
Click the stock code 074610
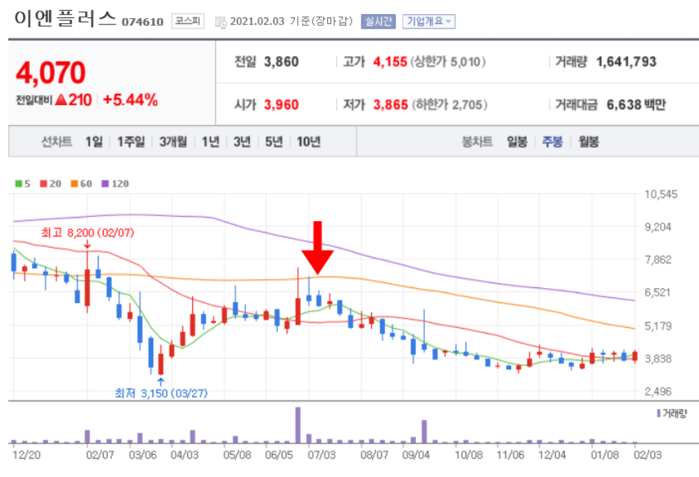(143, 22)
